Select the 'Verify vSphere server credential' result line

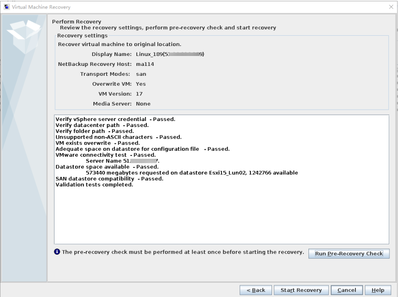115,119
